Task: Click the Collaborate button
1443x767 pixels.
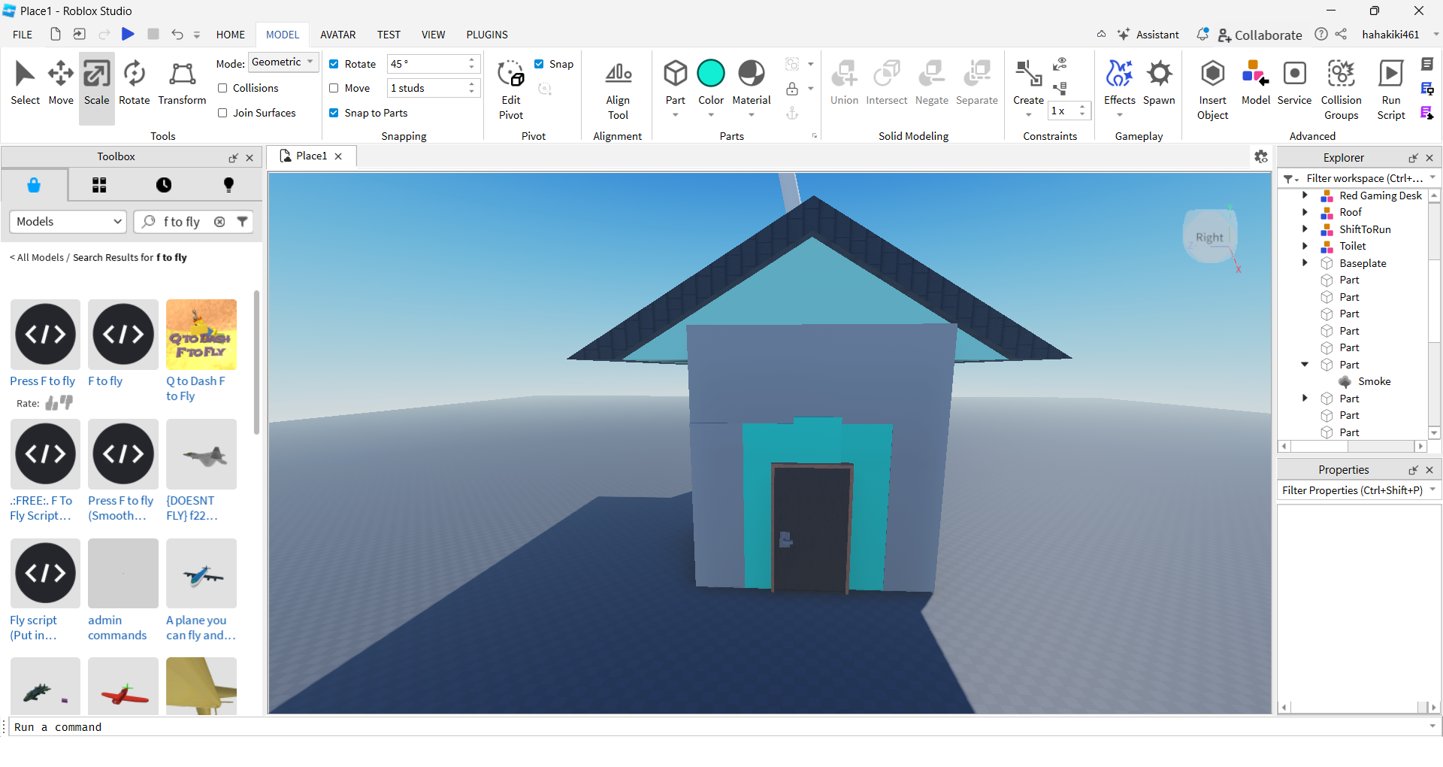Action: click(x=1260, y=35)
